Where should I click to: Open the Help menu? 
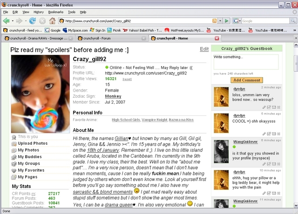(x=83, y=12)
